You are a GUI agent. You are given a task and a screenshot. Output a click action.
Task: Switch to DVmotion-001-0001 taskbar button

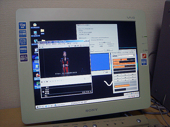coord(80,102)
